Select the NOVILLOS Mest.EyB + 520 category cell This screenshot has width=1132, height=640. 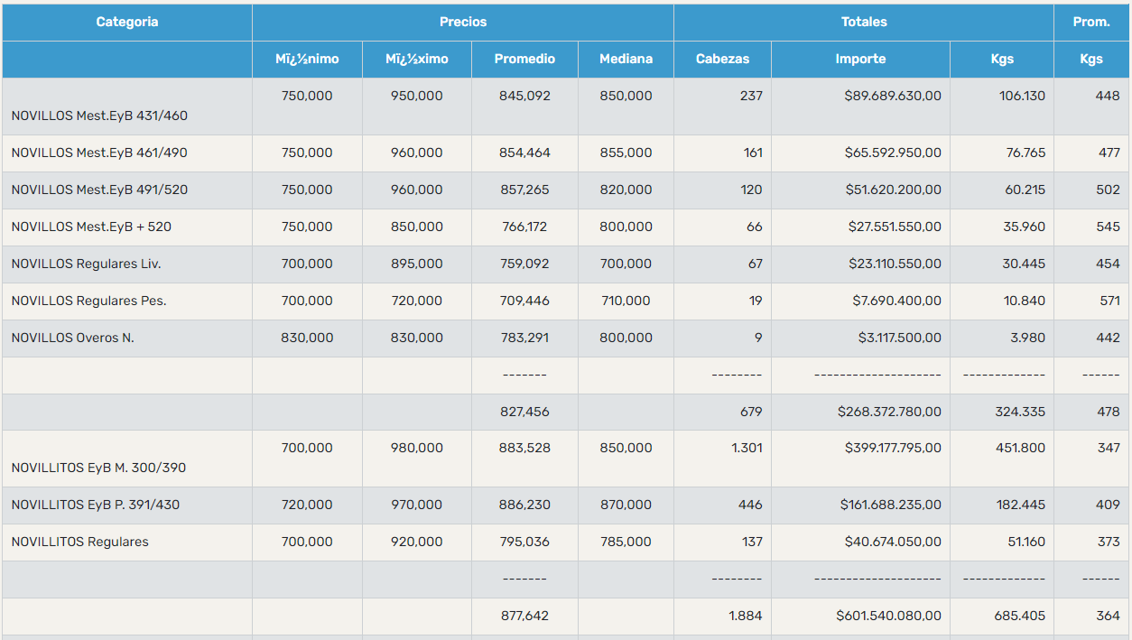coord(91,227)
